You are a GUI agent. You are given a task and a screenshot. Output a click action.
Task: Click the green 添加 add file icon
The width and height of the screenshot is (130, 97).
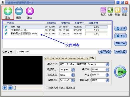8,11
